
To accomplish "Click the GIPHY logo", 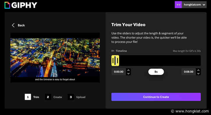I will click(x=21, y=5).
